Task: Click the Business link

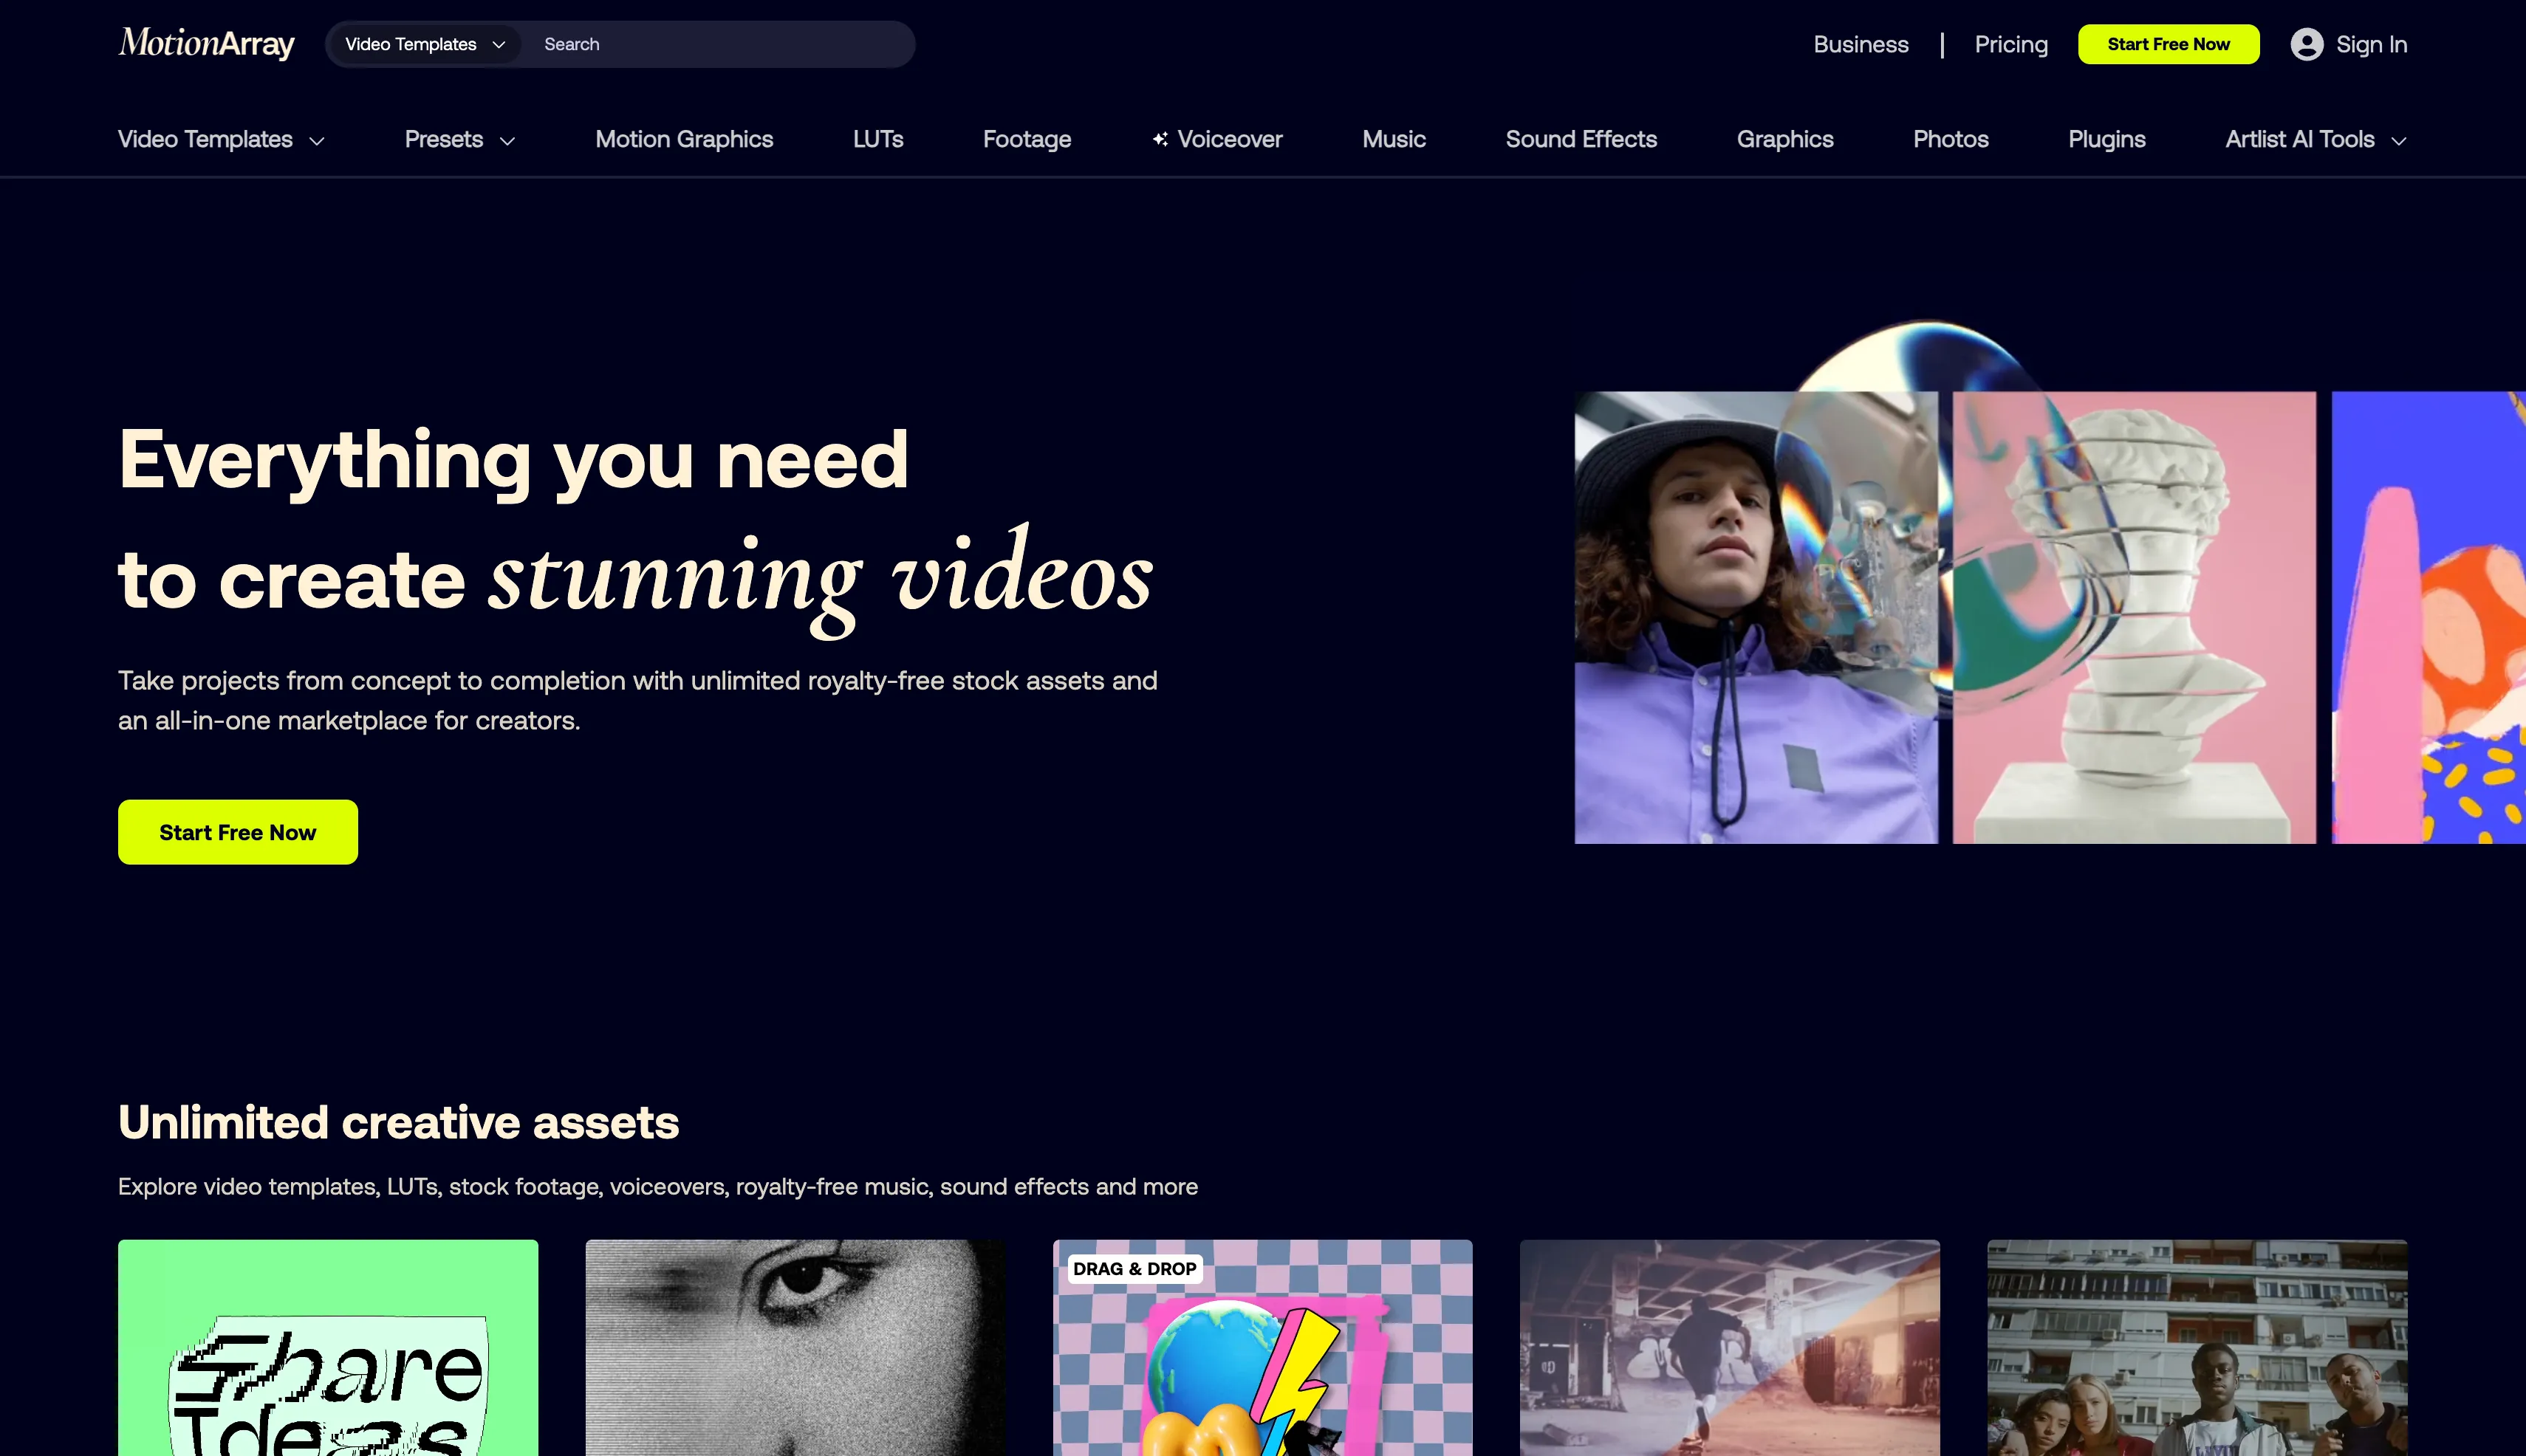Action: pyautogui.click(x=1860, y=44)
